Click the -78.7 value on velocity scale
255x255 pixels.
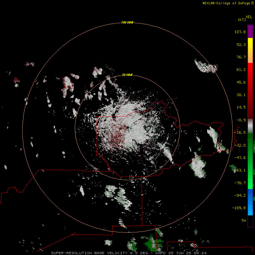point(240,183)
